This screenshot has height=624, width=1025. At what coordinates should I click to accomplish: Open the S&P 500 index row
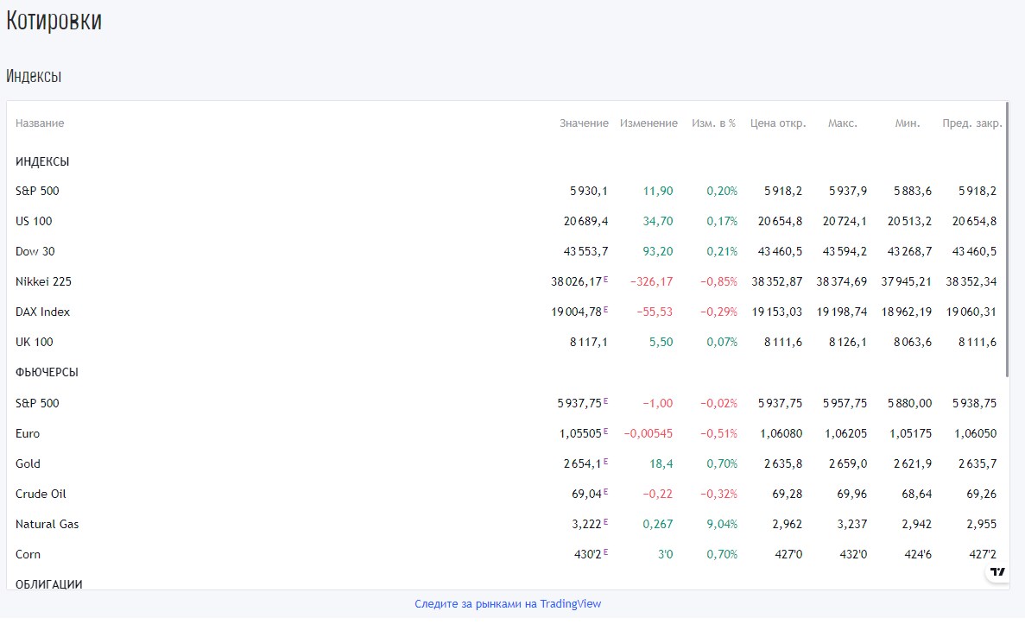point(37,191)
